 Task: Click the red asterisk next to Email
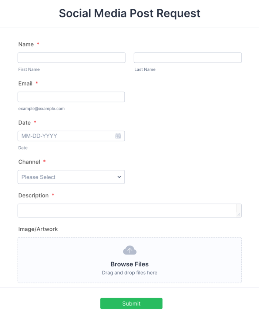tap(37, 82)
